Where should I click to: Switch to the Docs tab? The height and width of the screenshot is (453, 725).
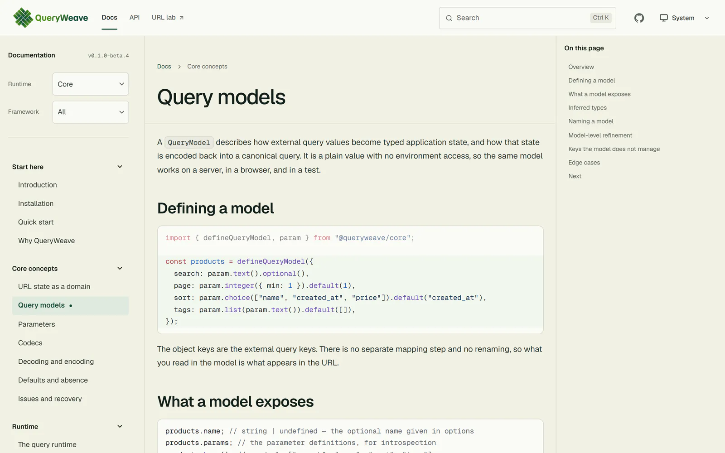click(x=109, y=18)
